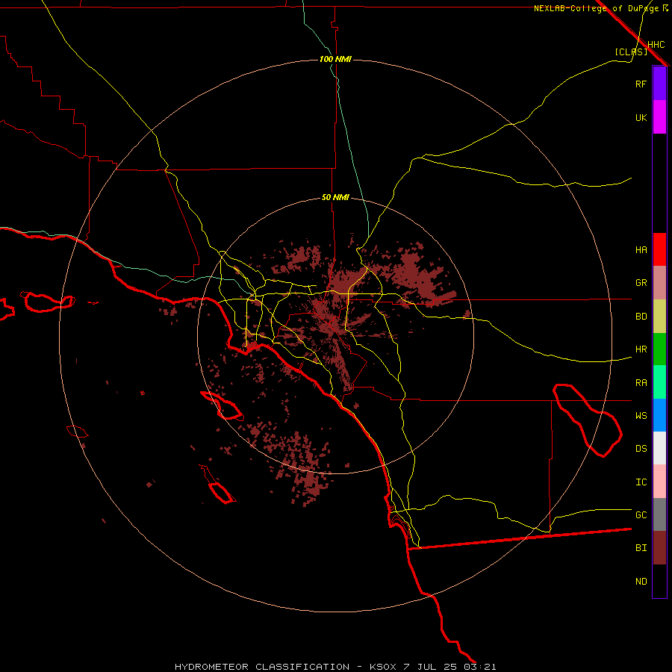Image resolution: width=672 pixels, height=672 pixels.
Task: Click the WS legend label
Action: pyautogui.click(x=641, y=416)
